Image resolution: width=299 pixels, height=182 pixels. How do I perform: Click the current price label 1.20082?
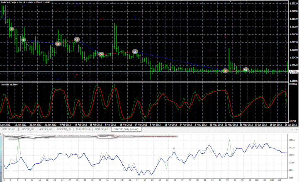pyautogui.click(x=294, y=71)
